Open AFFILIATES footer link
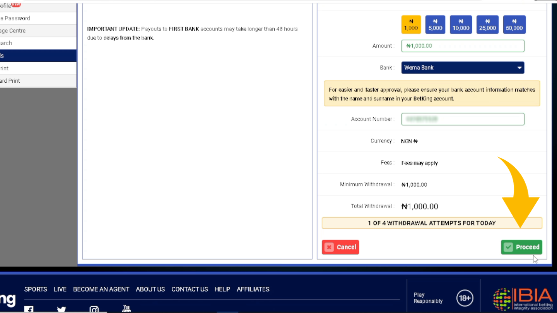557x313 pixels. point(253,289)
